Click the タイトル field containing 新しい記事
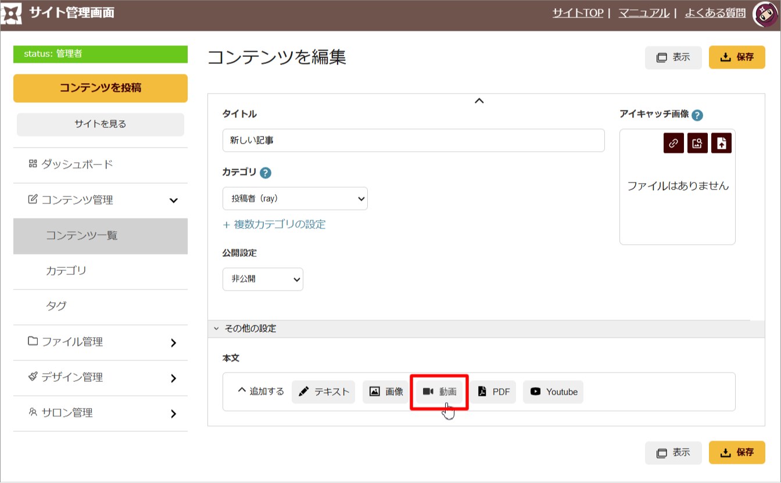The width and height of the screenshot is (781, 483). point(413,141)
